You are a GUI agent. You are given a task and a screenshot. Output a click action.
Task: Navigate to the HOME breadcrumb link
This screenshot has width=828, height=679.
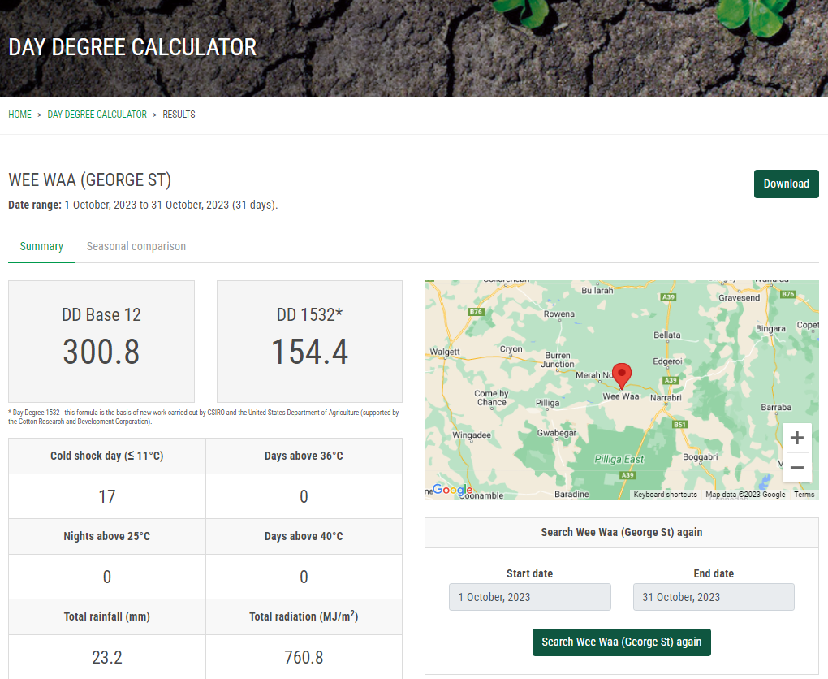(19, 115)
